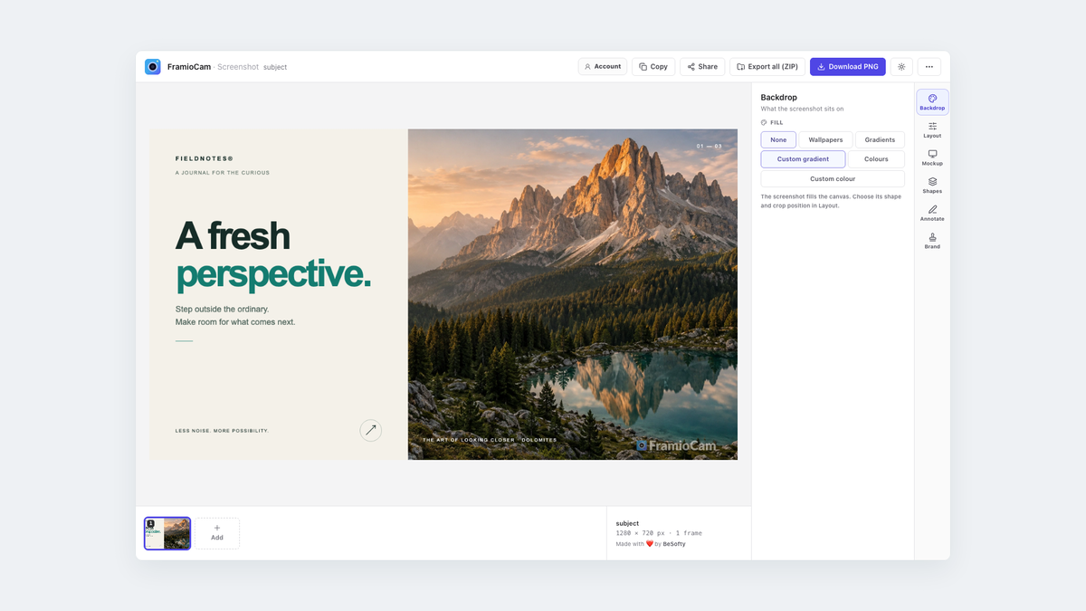Select frame 1 thumbnail in filmstrip
The width and height of the screenshot is (1086, 611).
(167, 534)
